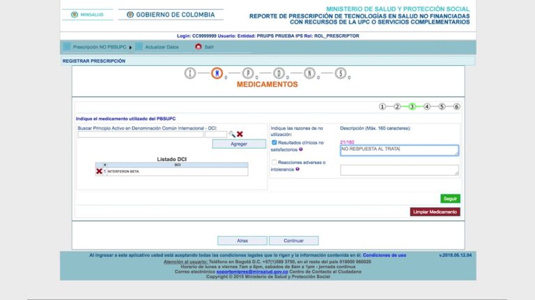Click the Agregar button

pos(239,144)
